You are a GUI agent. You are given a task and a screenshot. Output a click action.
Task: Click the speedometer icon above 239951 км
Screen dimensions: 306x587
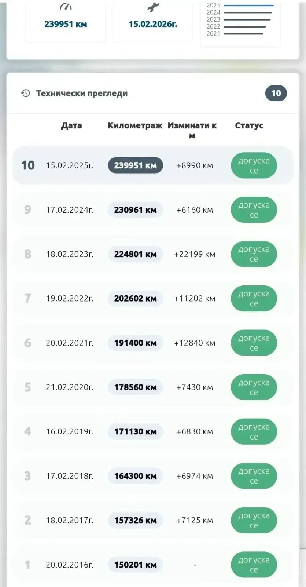tap(66, 7)
